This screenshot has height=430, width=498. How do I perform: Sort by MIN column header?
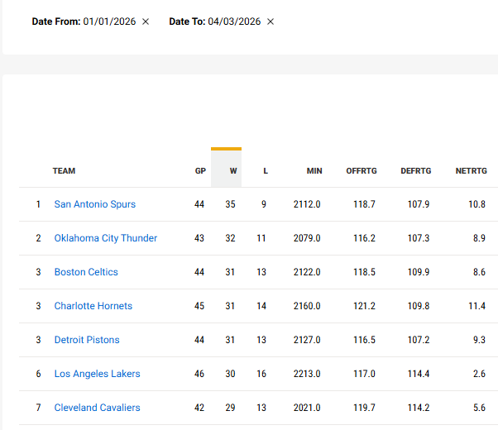[x=314, y=171]
